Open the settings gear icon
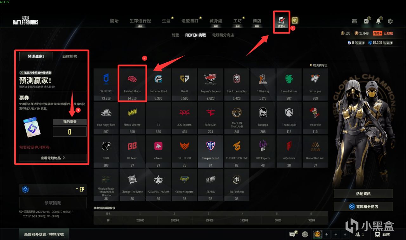The image size is (406, 240). 390,21
